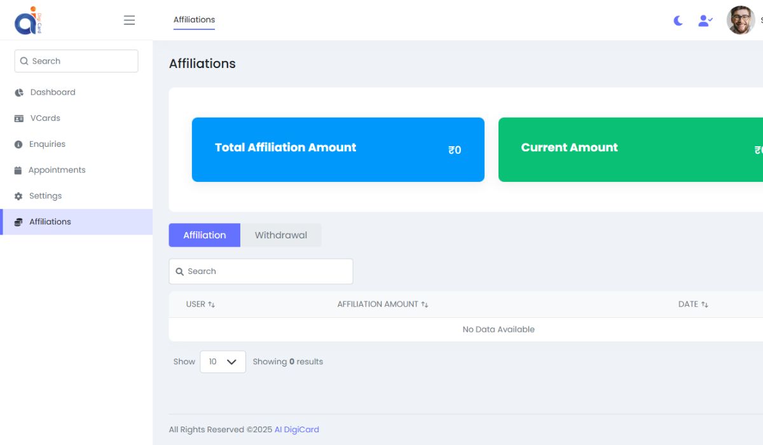Image resolution: width=763 pixels, height=445 pixels.
Task: Click the Affiliations coins icon
Action: [x=18, y=221]
